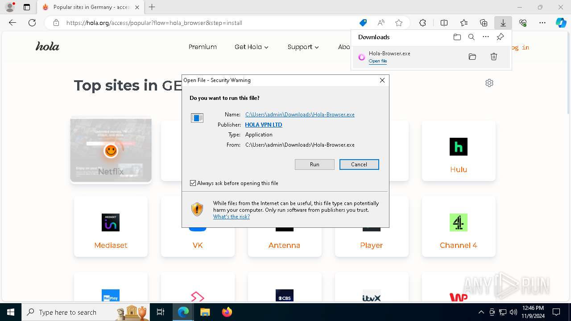Click Open file under Hola-Browser.exe
This screenshot has width=571, height=321.
378,61
